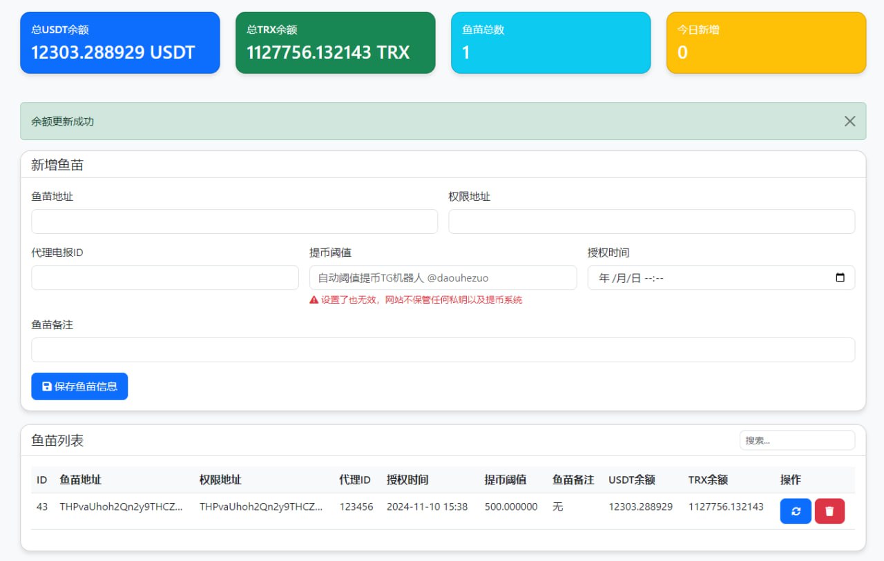The image size is (884, 561).
Task: Click the 权限地址 table column header
Action: (x=220, y=480)
